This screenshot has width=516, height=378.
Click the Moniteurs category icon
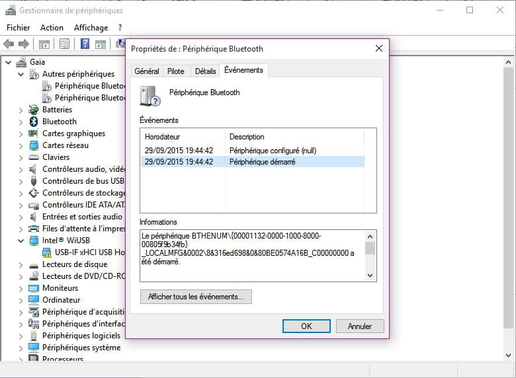click(x=34, y=288)
